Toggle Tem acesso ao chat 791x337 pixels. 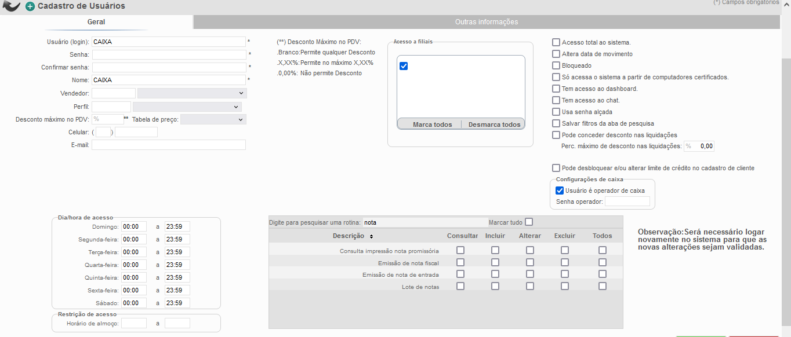tap(556, 100)
